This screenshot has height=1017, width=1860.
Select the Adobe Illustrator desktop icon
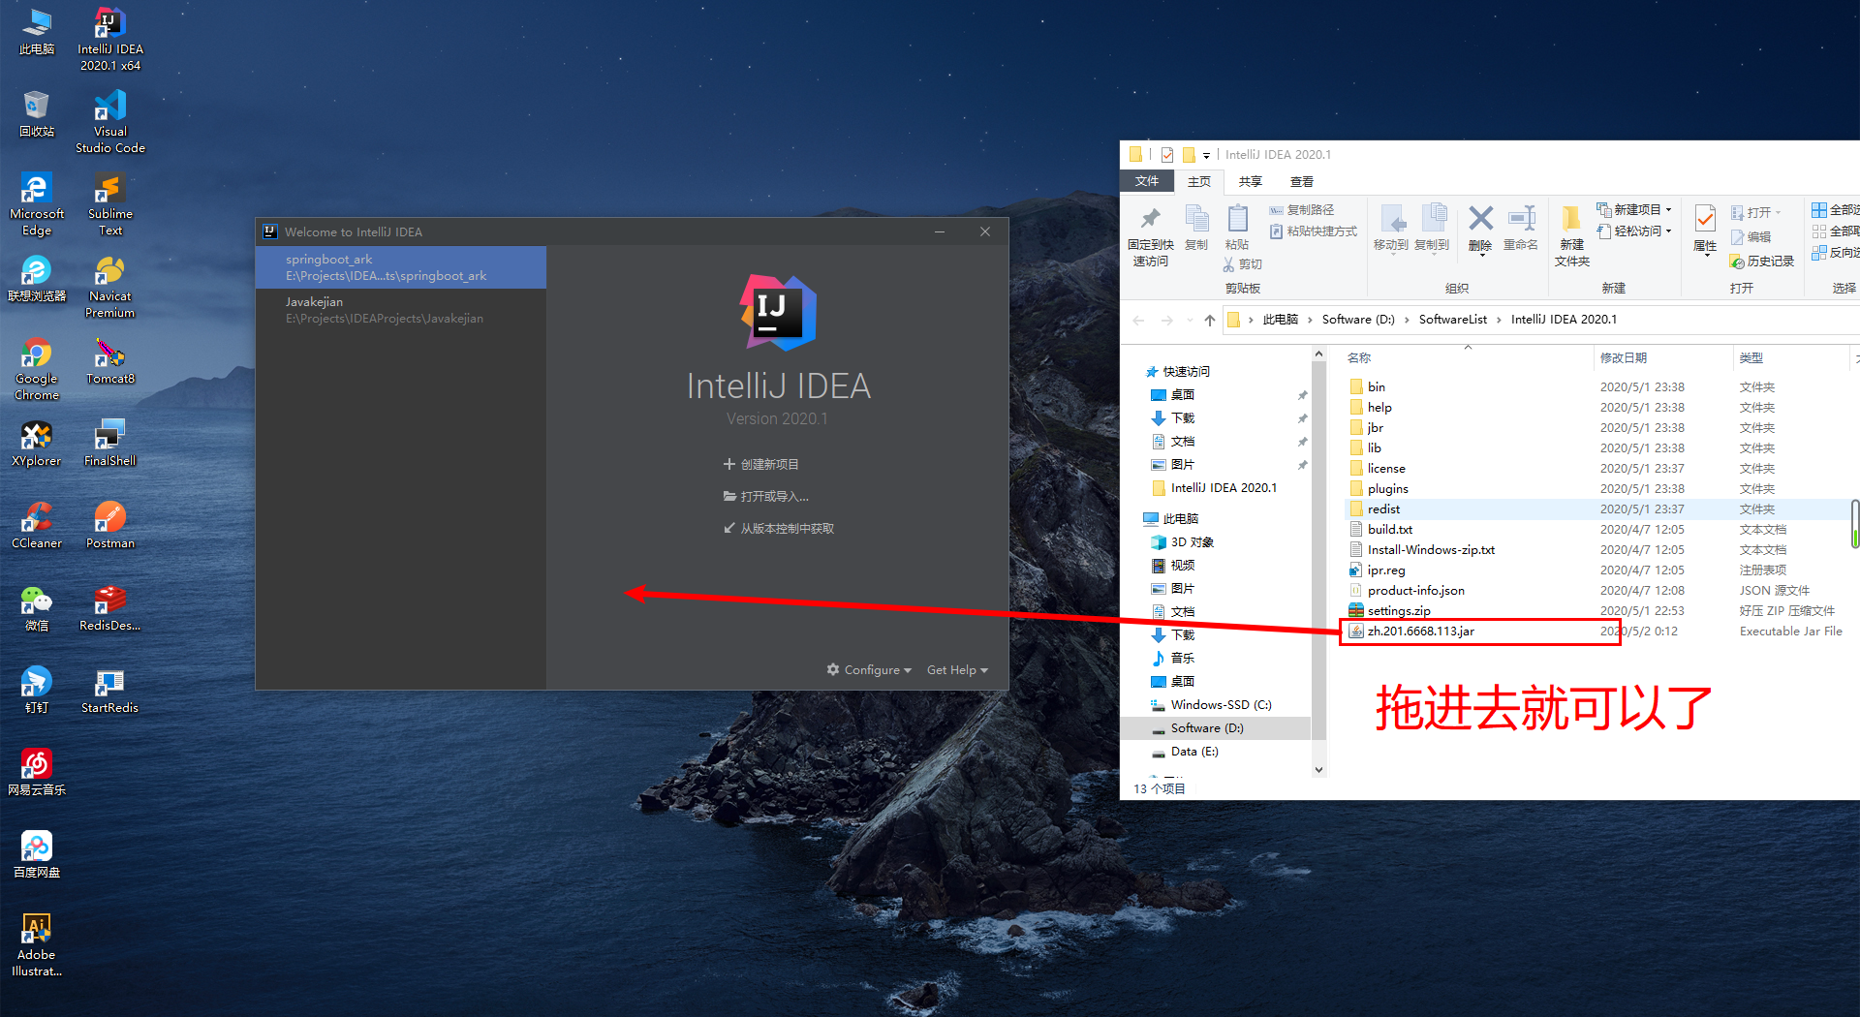(37, 945)
